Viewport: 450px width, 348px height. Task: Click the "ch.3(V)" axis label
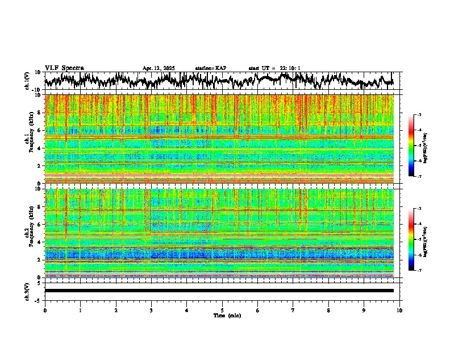coord(27,292)
